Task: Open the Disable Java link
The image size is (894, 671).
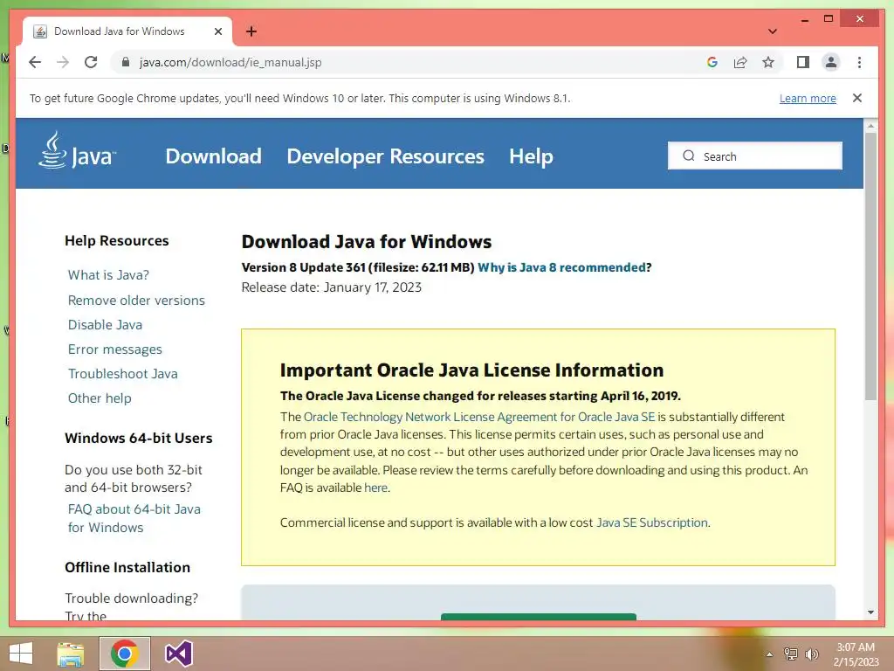Action: [105, 325]
